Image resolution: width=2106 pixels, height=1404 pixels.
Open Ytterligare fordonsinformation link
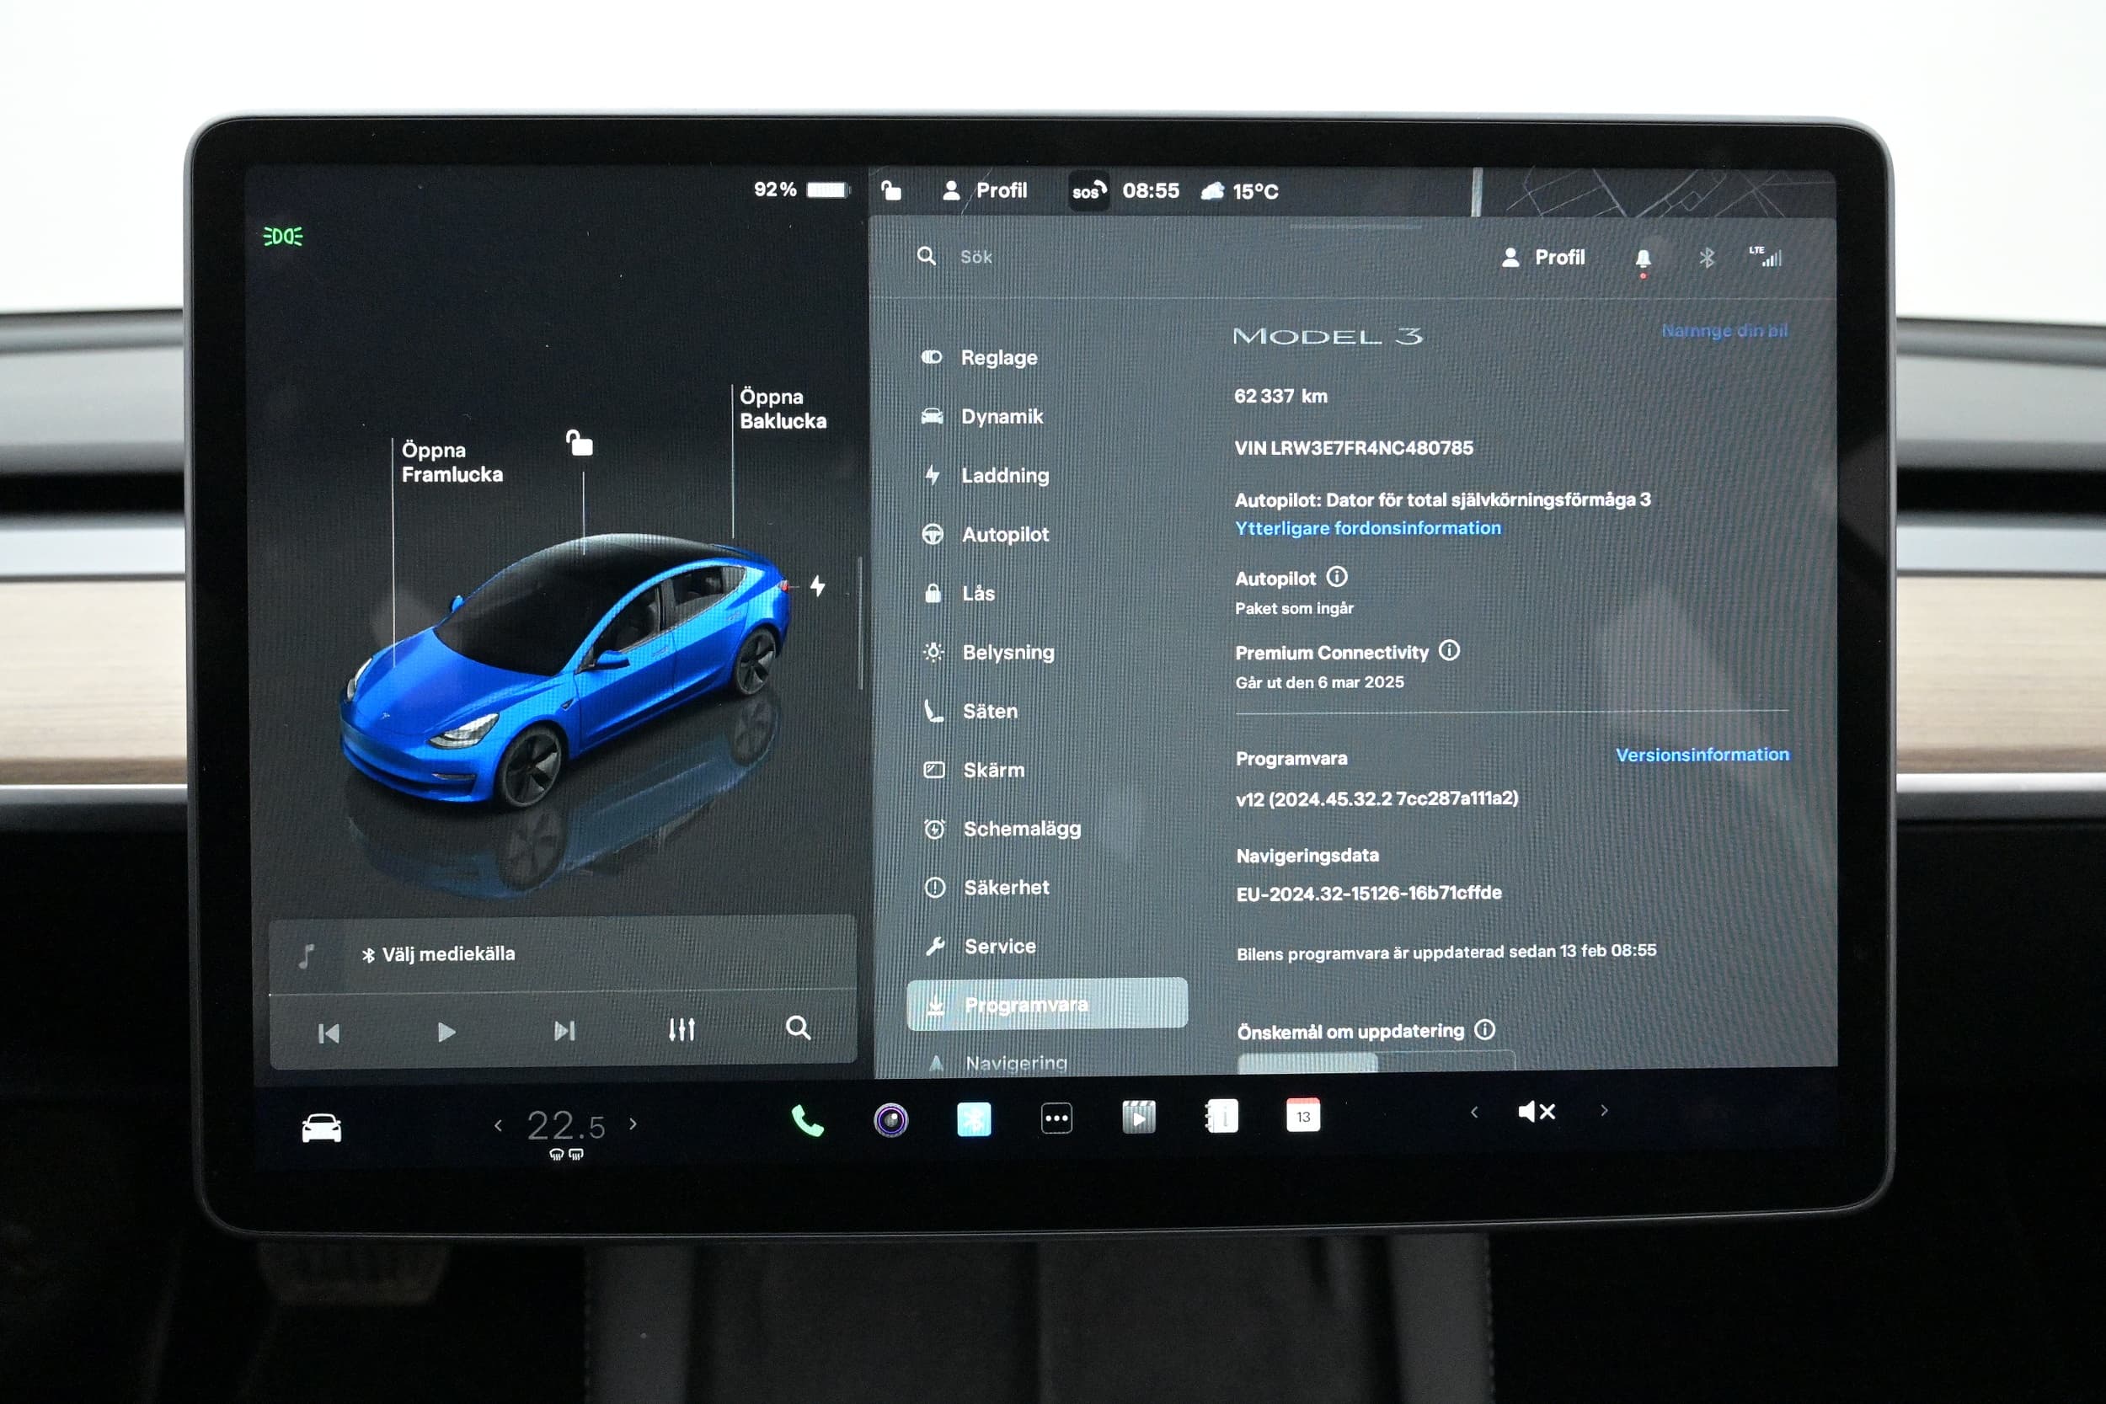tap(1367, 528)
